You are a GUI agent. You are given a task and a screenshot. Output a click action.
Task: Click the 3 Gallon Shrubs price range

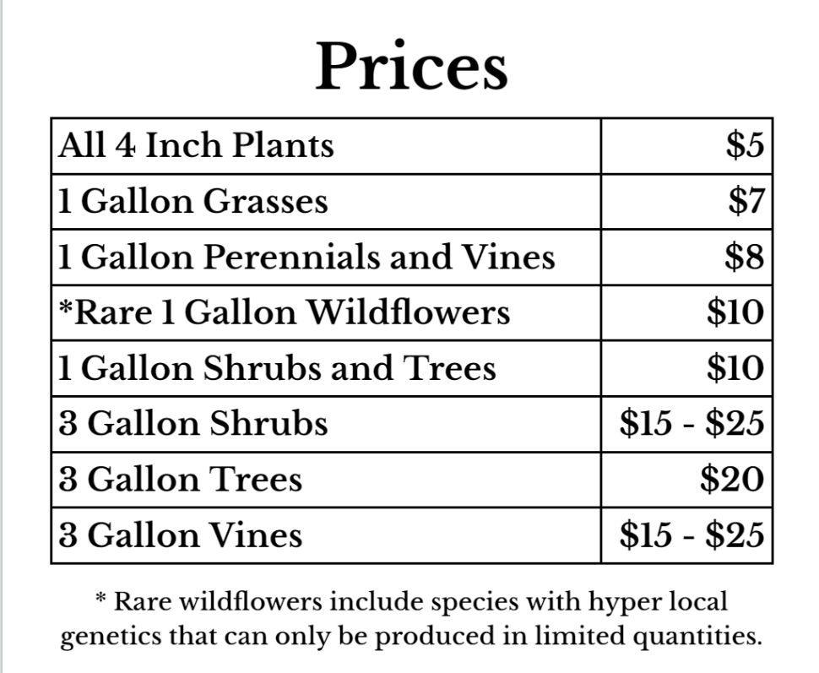point(692,424)
